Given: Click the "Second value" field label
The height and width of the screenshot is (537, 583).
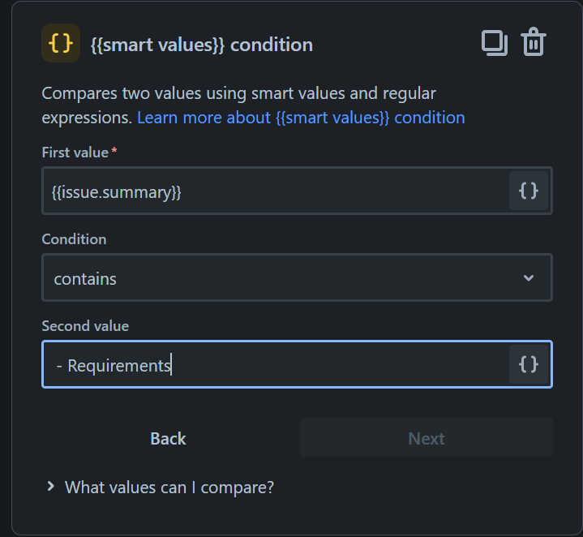Looking at the screenshot, I should pyautogui.click(x=85, y=326).
